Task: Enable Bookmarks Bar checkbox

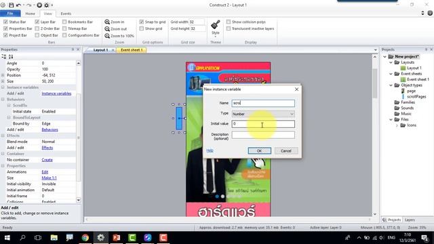Action: (x=64, y=22)
